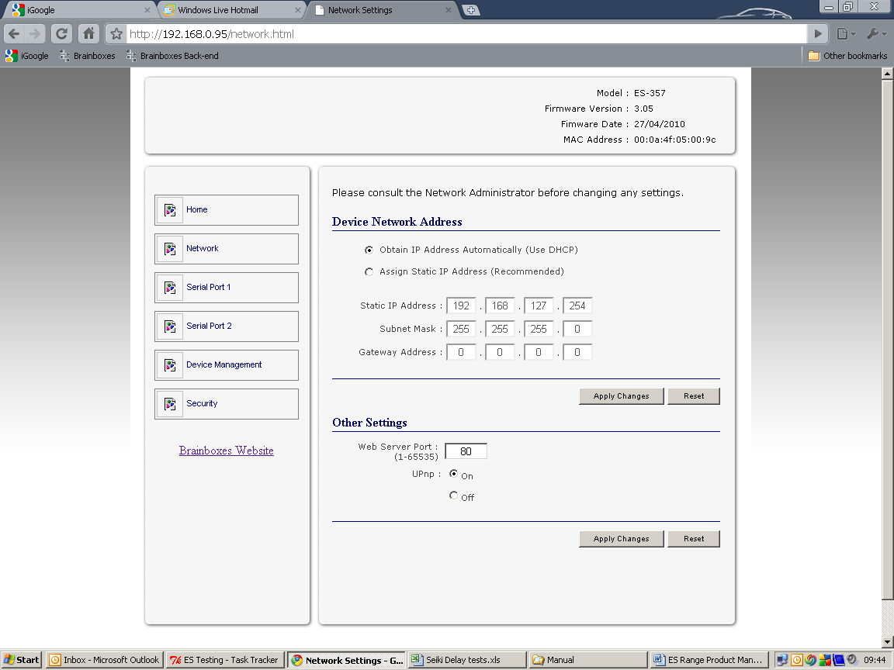Image resolution: width=894 pixels, height=670 pixels.
Task: Switch to the Windows Live Hotmail tab
Action: pyautogui.click(x=225, y=10)
